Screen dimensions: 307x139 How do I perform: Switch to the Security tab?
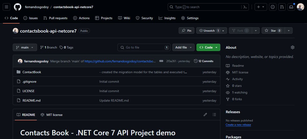pyautogui.click(x=144, y=18)
